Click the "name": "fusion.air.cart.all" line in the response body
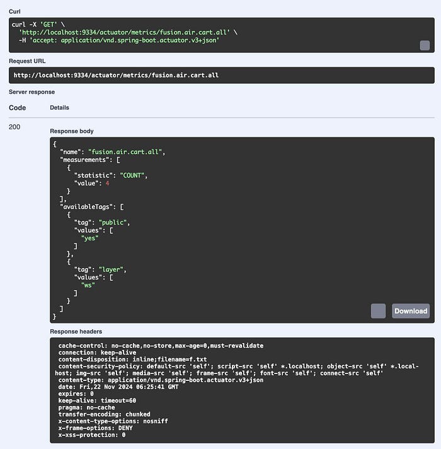441x449 pixels. tap(113, 152)
